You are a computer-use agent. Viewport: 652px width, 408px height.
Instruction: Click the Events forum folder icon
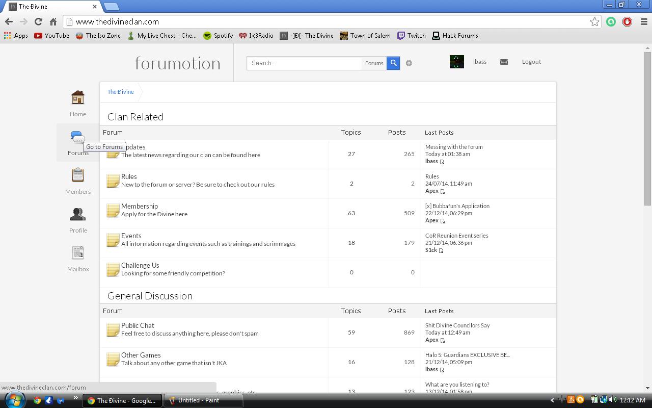pyautogui.click(x=113, y=240)
